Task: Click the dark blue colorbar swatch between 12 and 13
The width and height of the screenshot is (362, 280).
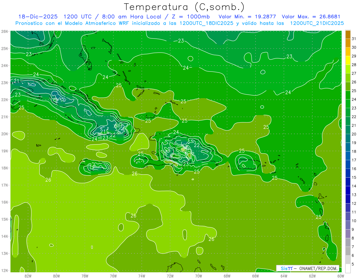Action: (348, 199)
